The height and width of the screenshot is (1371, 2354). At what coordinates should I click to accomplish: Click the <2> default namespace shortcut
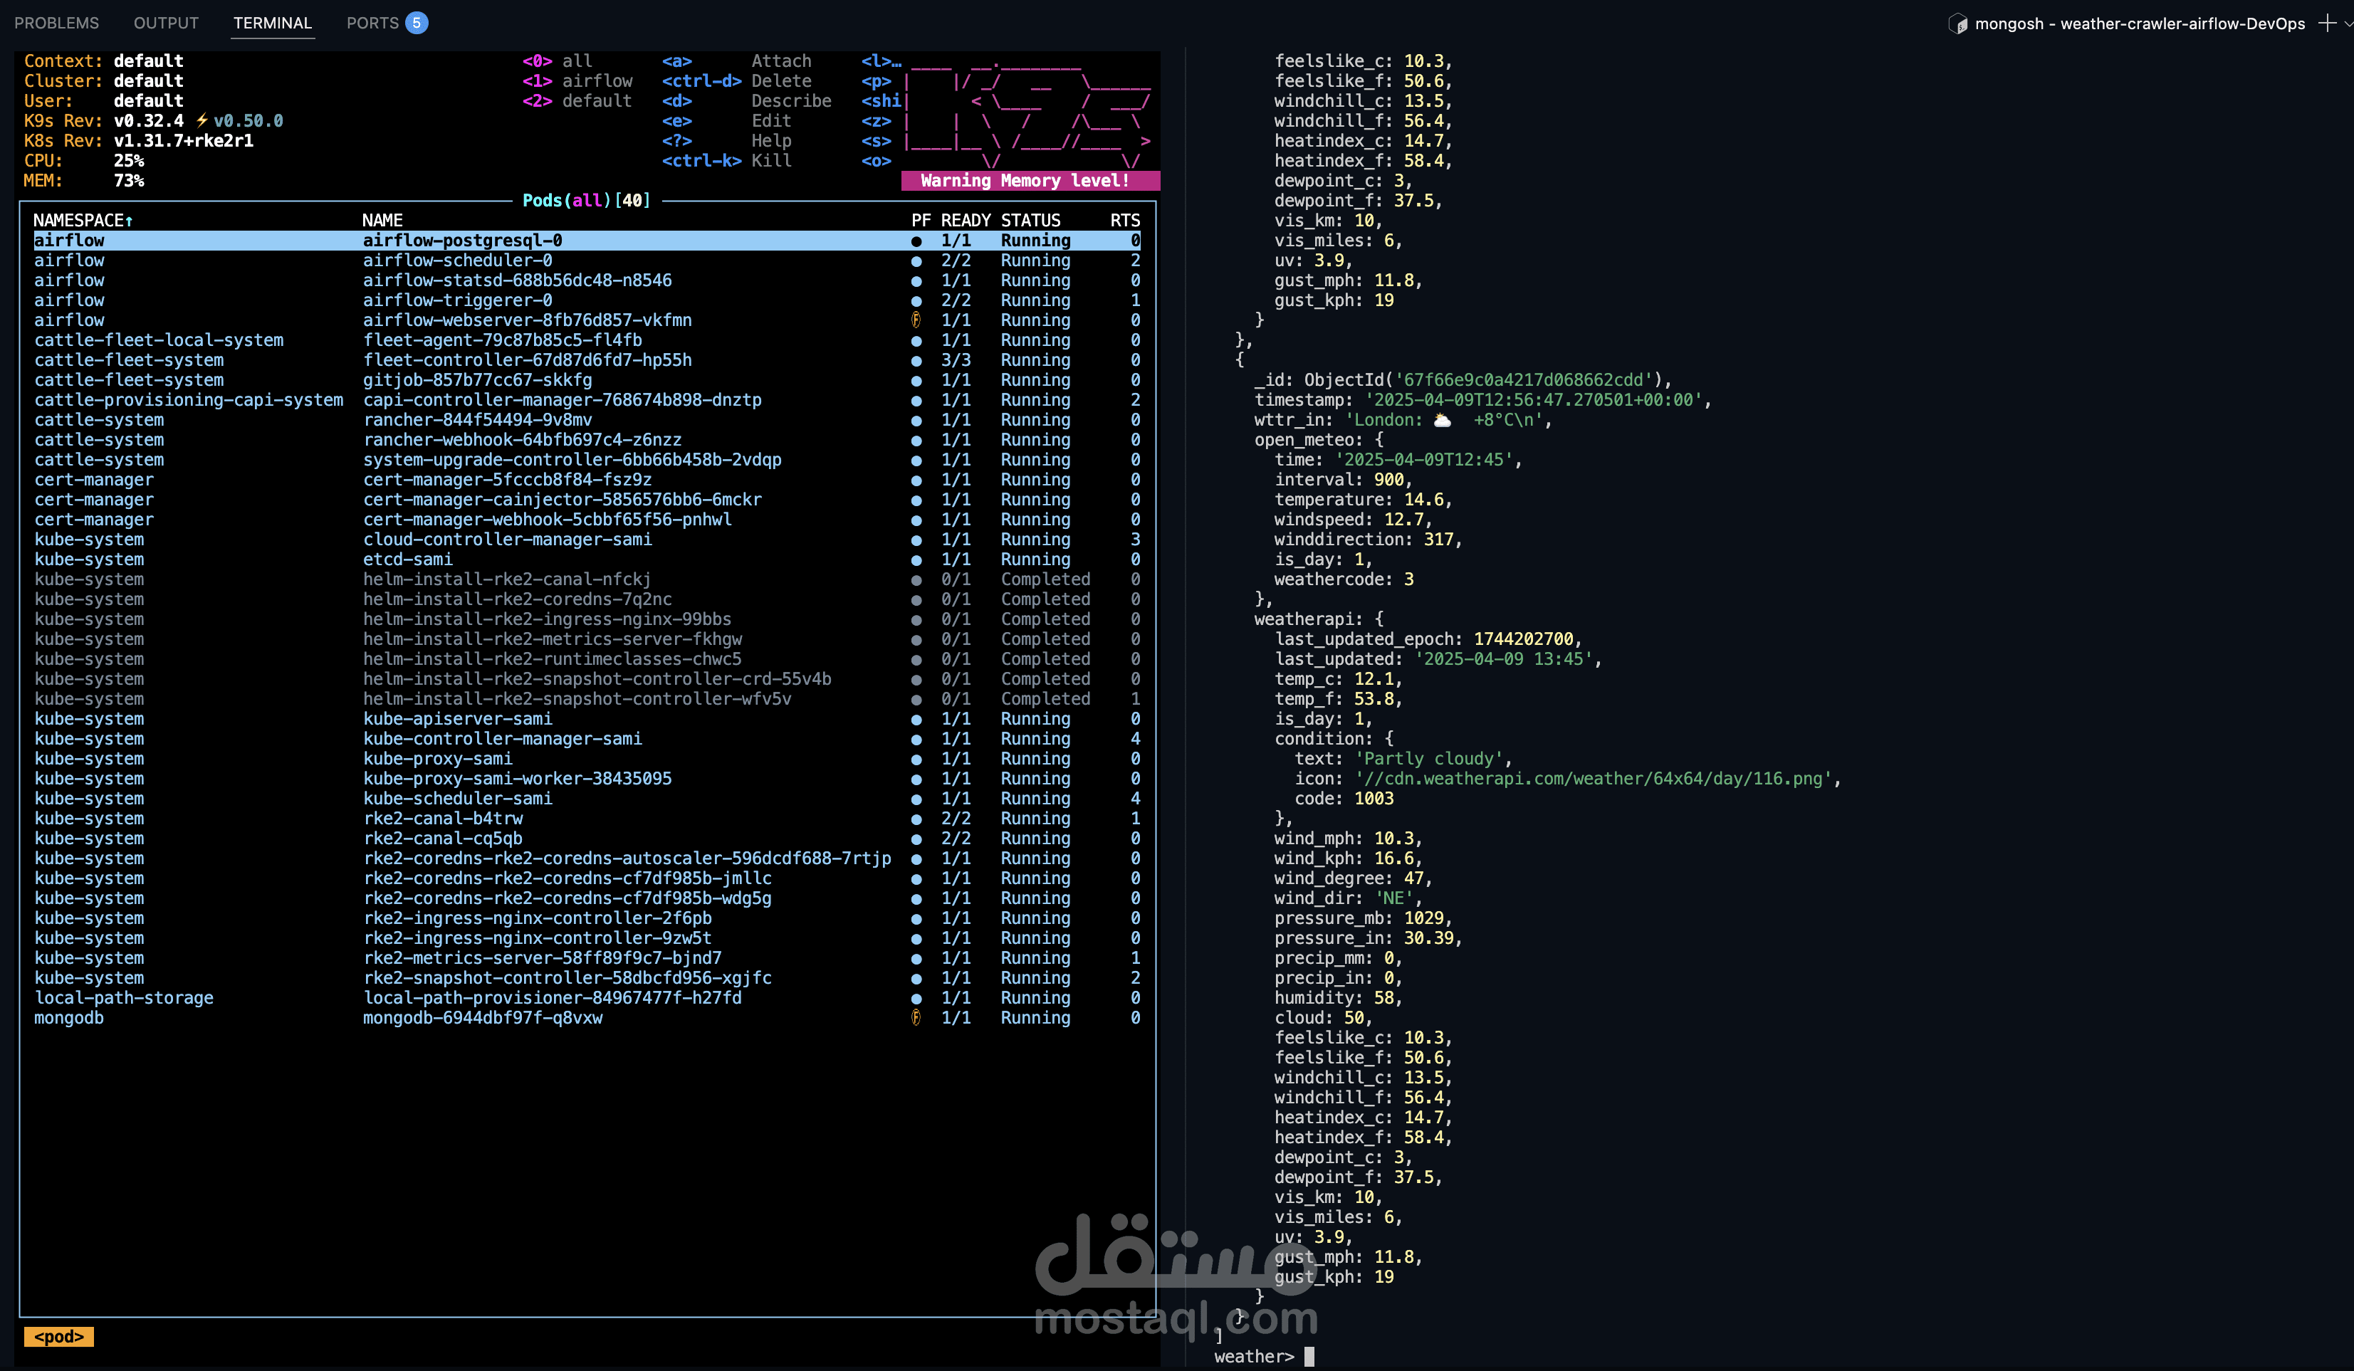577,101
